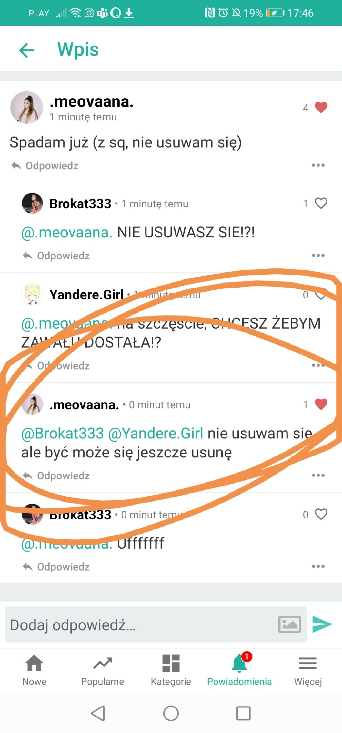Open the Więcej hamburger menu
342x733 pixels.
(308, 670)
